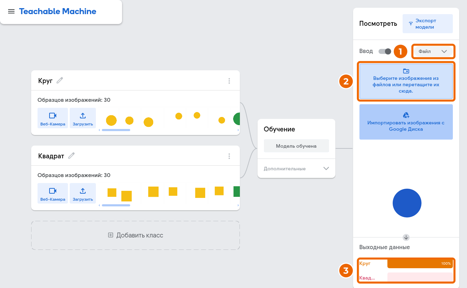
Task: Click the Посмотреть panel heading
Action: tap(378, 24)
